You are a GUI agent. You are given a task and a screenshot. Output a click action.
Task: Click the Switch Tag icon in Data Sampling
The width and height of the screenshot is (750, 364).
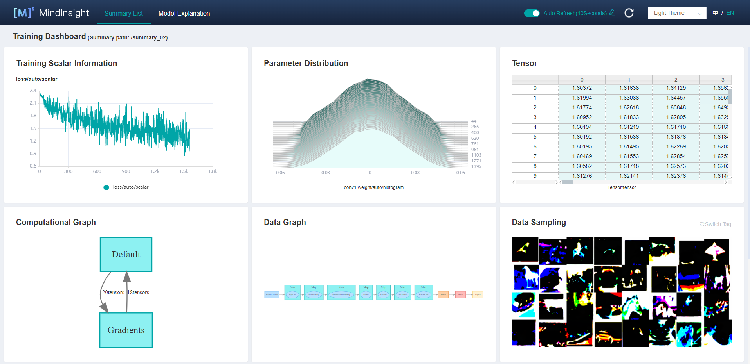702,224
